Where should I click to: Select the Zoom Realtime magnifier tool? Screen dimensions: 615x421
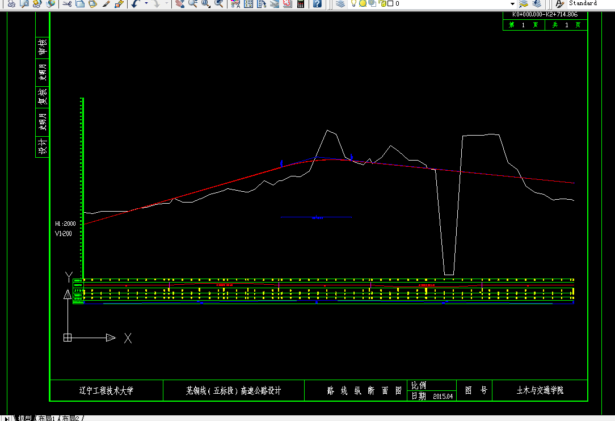pyautogui.click(x=193, y=3)
